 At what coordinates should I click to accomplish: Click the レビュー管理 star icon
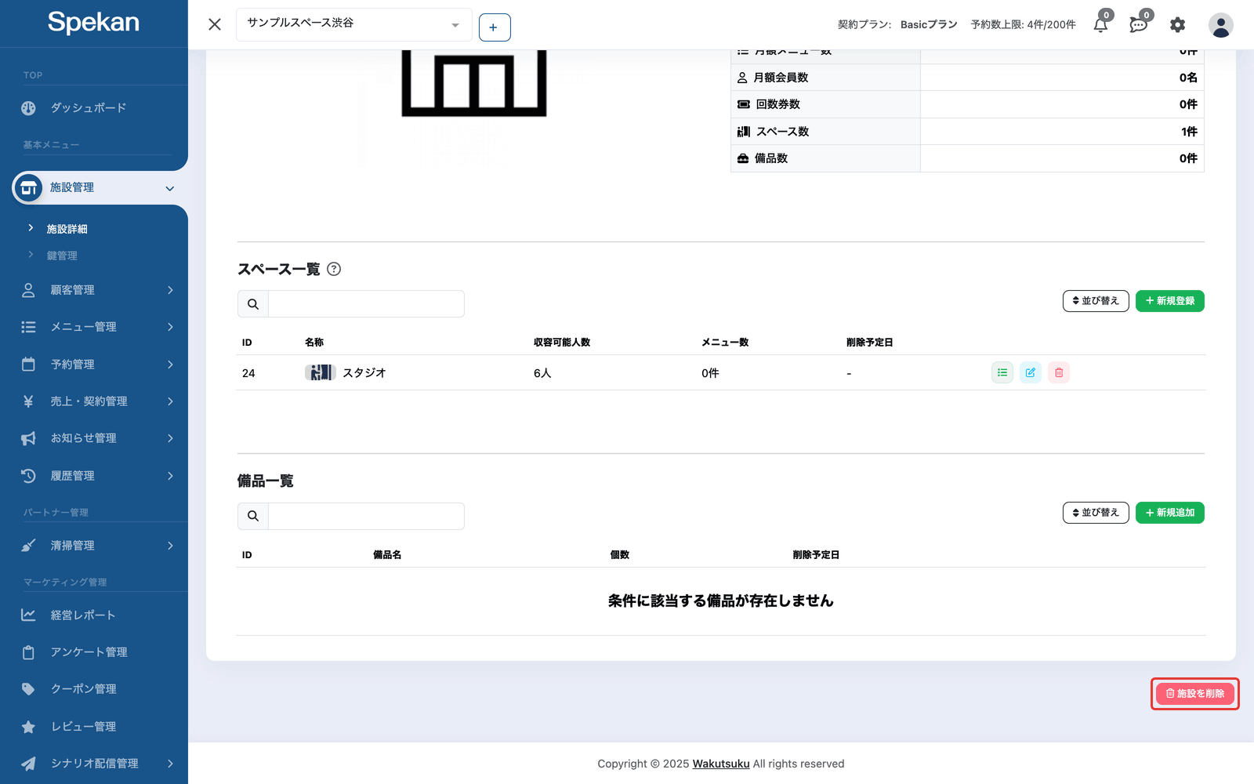pos(28,727)
